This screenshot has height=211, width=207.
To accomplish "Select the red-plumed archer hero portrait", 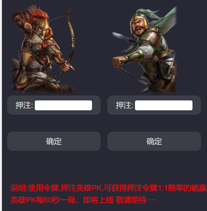I will [43, 50].
